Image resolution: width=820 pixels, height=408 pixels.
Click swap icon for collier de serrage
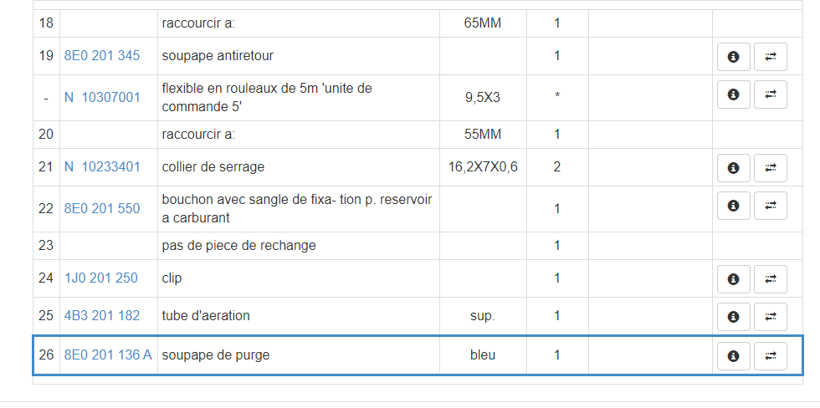(x=771, y=168)
